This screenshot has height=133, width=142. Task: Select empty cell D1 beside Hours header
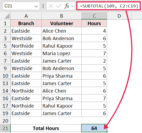click(x=119, y=24)
